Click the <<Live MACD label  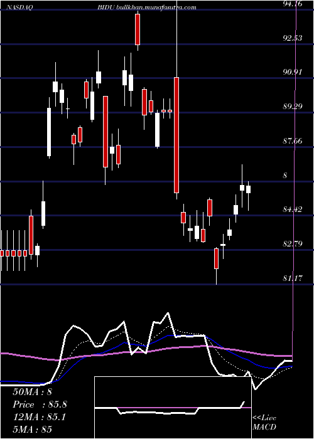(264, 422)
